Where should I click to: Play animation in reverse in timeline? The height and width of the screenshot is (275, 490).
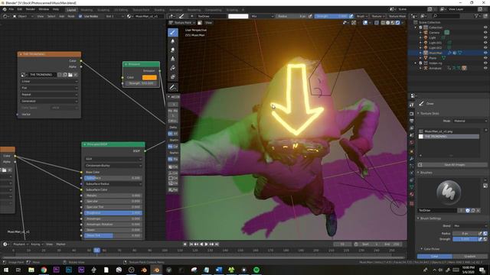pyautogui.click(x=201, y=244)
